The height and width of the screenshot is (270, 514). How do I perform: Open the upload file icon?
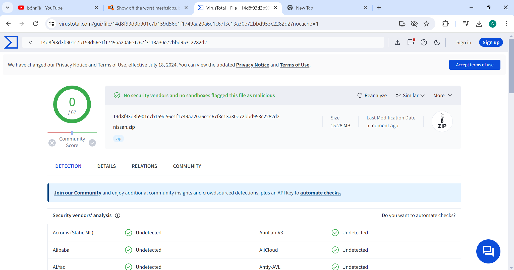coord(397,42)
